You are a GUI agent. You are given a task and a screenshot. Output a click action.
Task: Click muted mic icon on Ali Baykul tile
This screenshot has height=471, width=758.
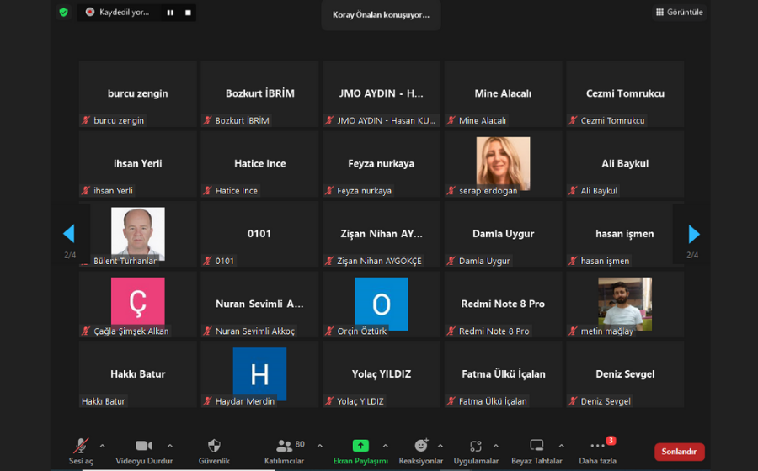point(573,191)
